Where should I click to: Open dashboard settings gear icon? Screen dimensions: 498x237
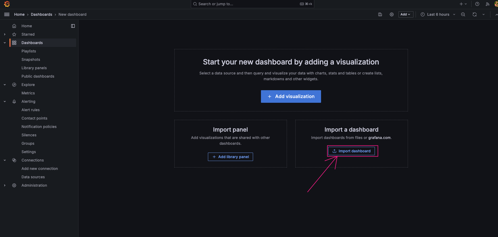391,14
